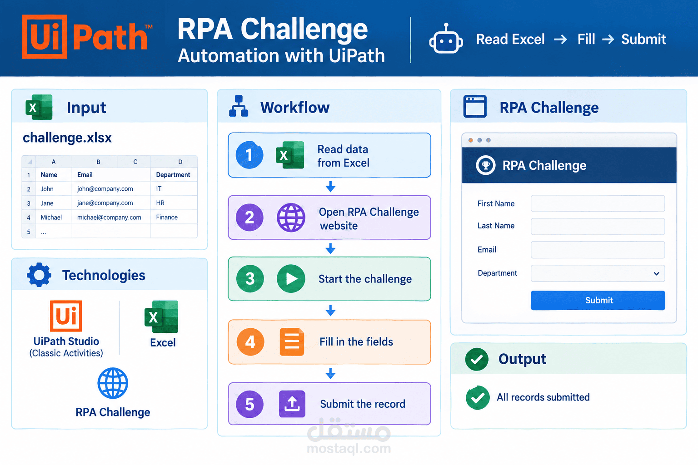Click the robot icon beside Read Excel
The image size is (698, 465).
(446, 40)
